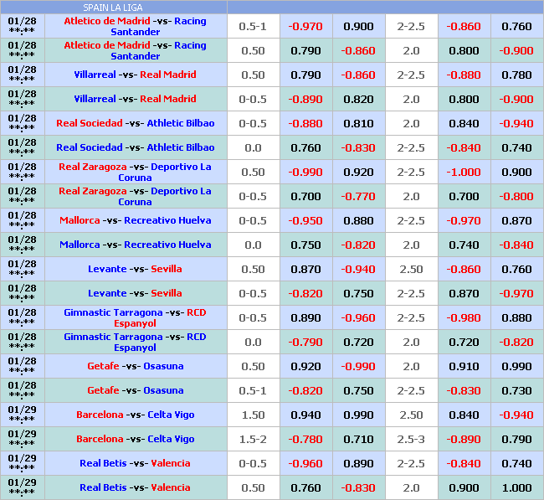544x500 pixels.
Task: Click 0.780 odds in Villarreal vs Real Madrid
Action: pos(516,75)
